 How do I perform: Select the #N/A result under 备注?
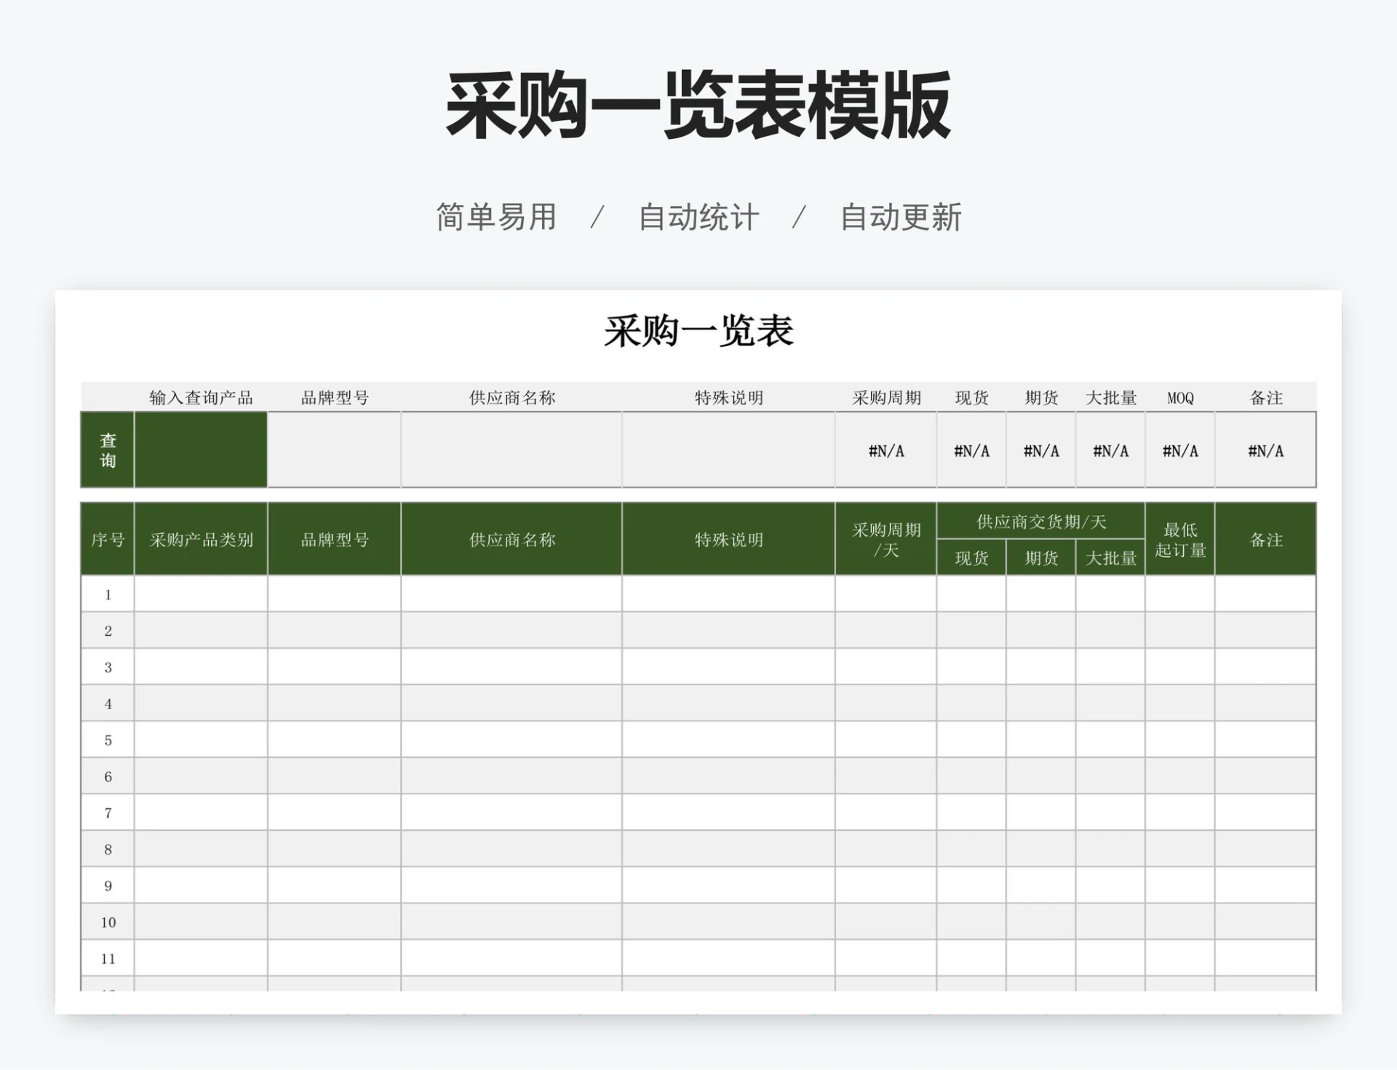[x=1266, y=450]
